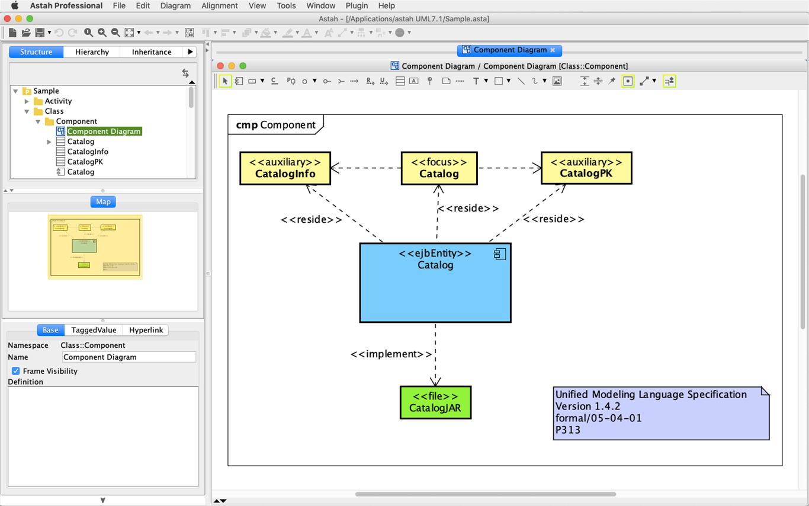
Task: Select the required interface socket tool
Action: tap(341, 81)
